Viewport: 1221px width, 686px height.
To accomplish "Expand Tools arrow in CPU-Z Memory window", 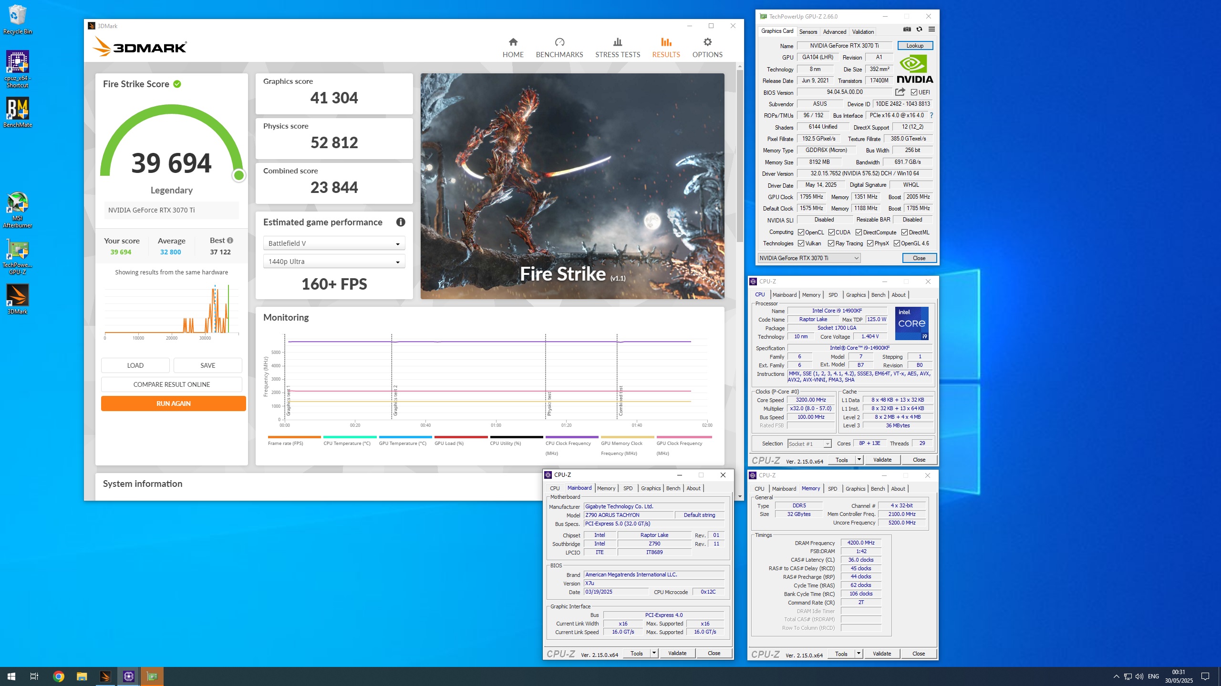I will click(x=859, y=654).
